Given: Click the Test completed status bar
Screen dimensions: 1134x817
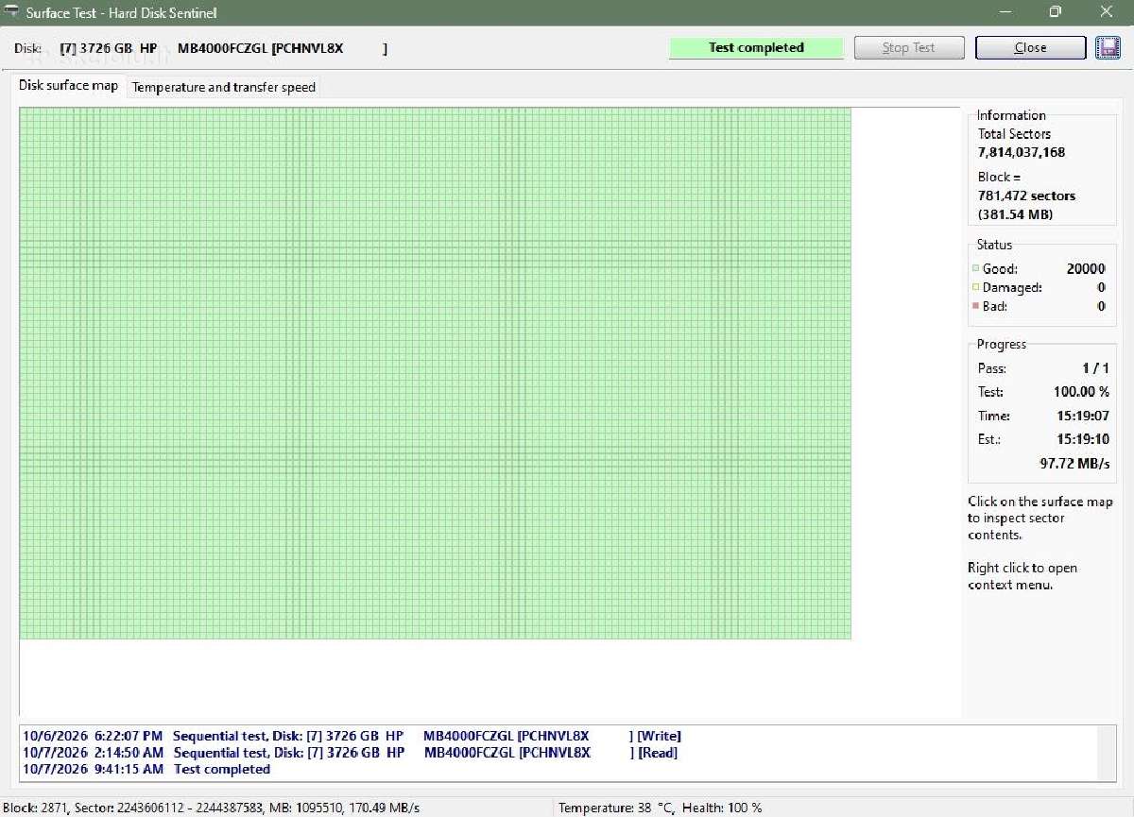Looking at the screenshot, I should 756,47.
